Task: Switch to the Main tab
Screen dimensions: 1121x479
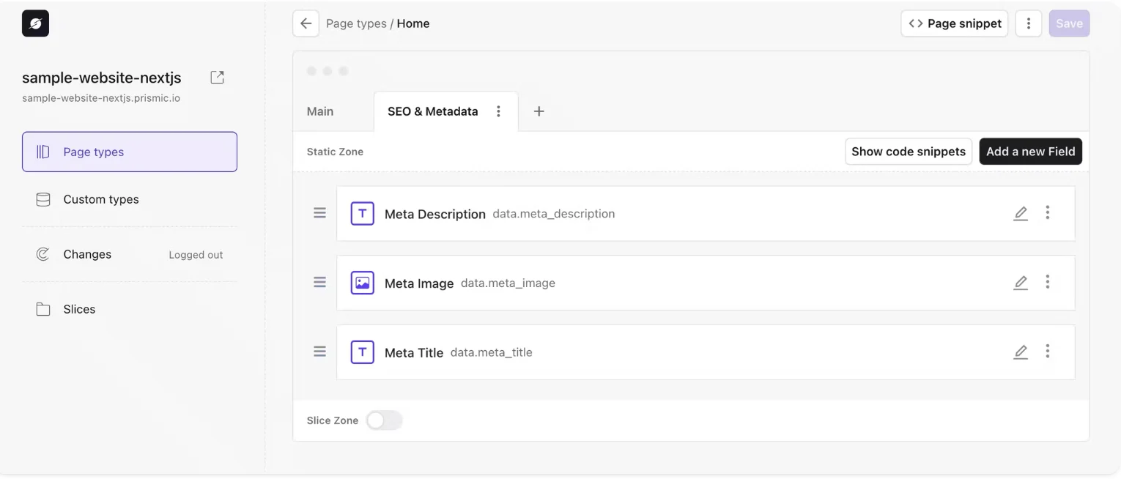Action: [319, 111]
